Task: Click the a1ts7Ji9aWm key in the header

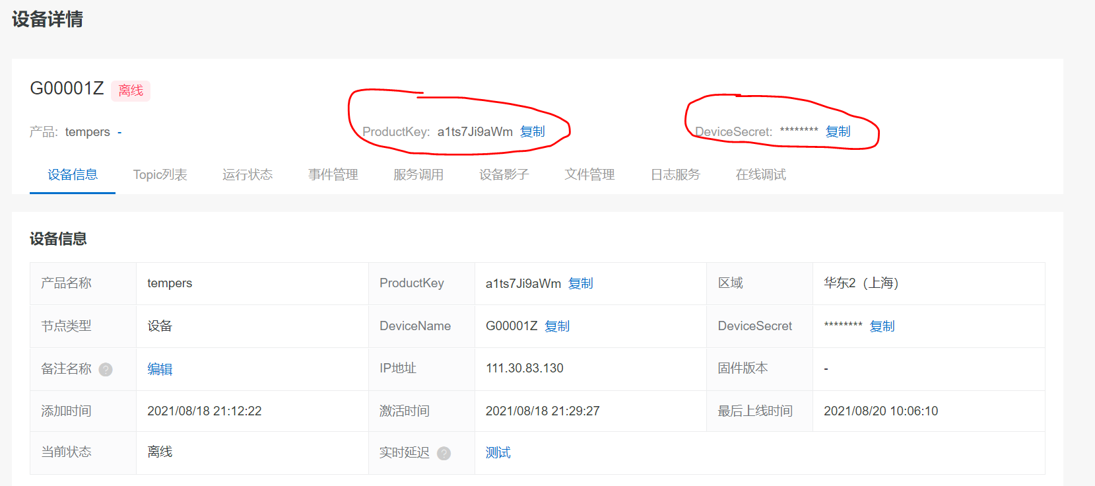Action: pos(475,131)
